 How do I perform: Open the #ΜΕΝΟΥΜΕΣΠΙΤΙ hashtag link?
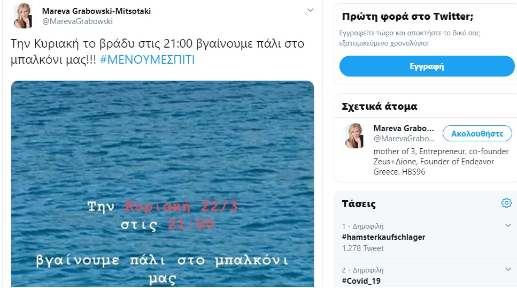coord(147,60)
